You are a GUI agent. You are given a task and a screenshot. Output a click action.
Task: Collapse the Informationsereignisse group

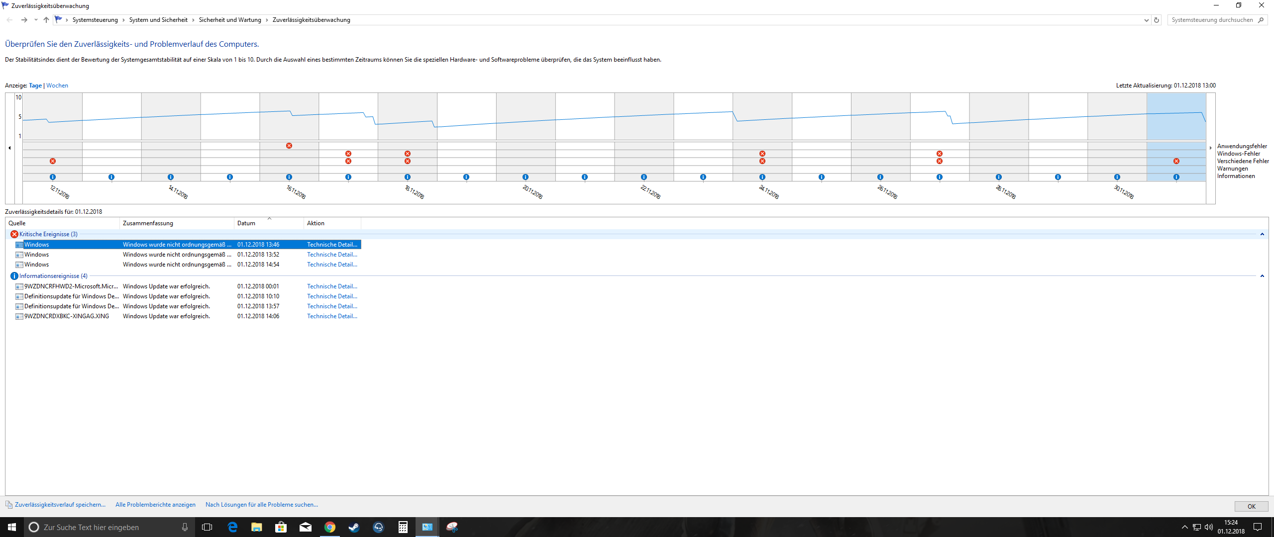point(1262,276)
